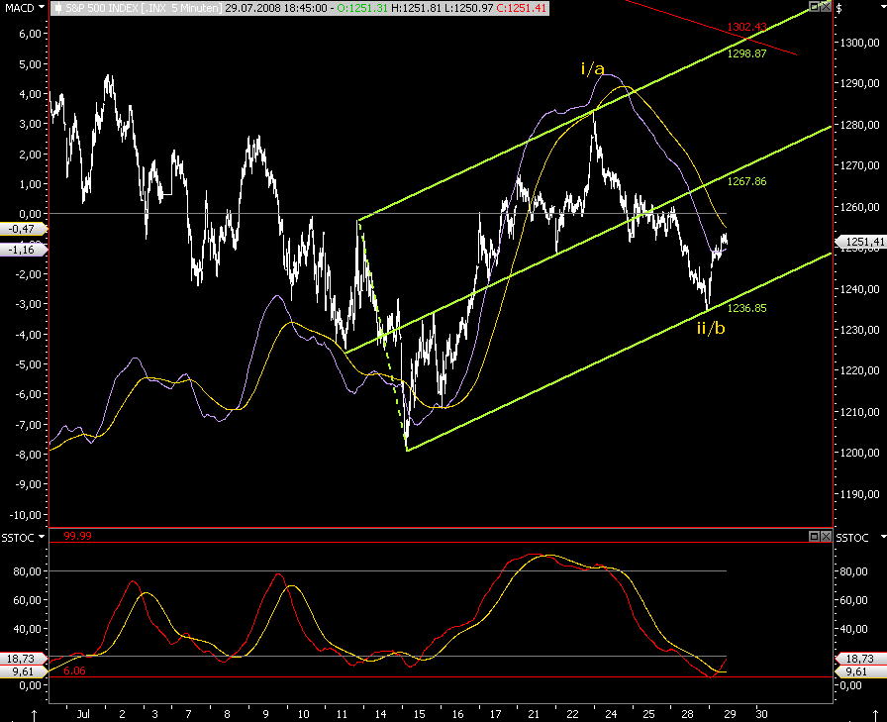Click the 6.06 lower stochastic level
This screenshot has height=722, width=887.
[x=74, y=670]
